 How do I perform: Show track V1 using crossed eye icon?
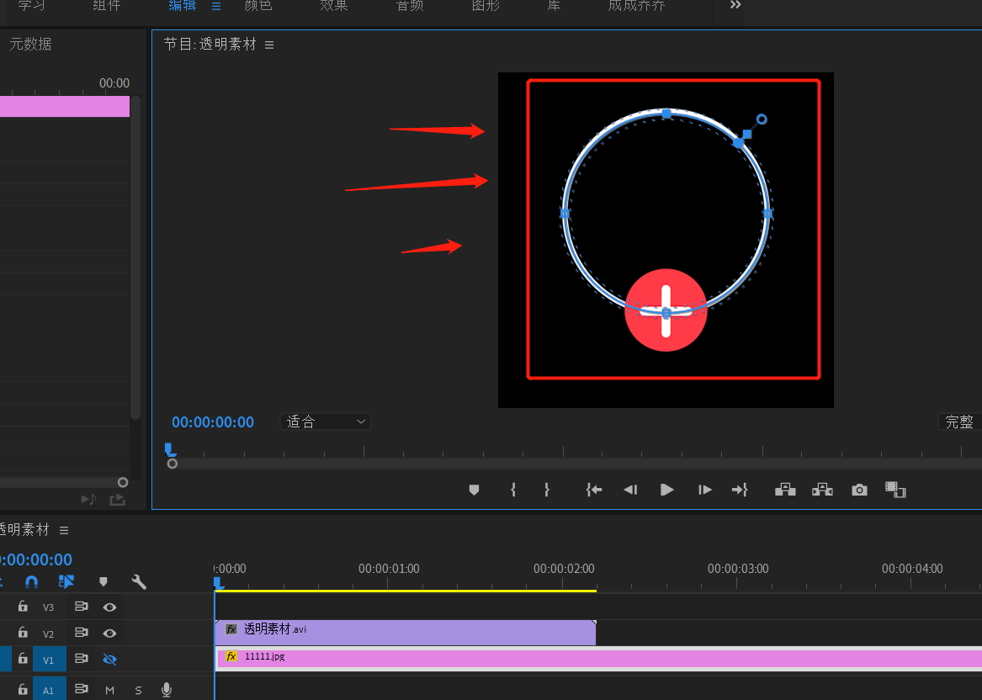pyautogui.click(x=109, y=660)
